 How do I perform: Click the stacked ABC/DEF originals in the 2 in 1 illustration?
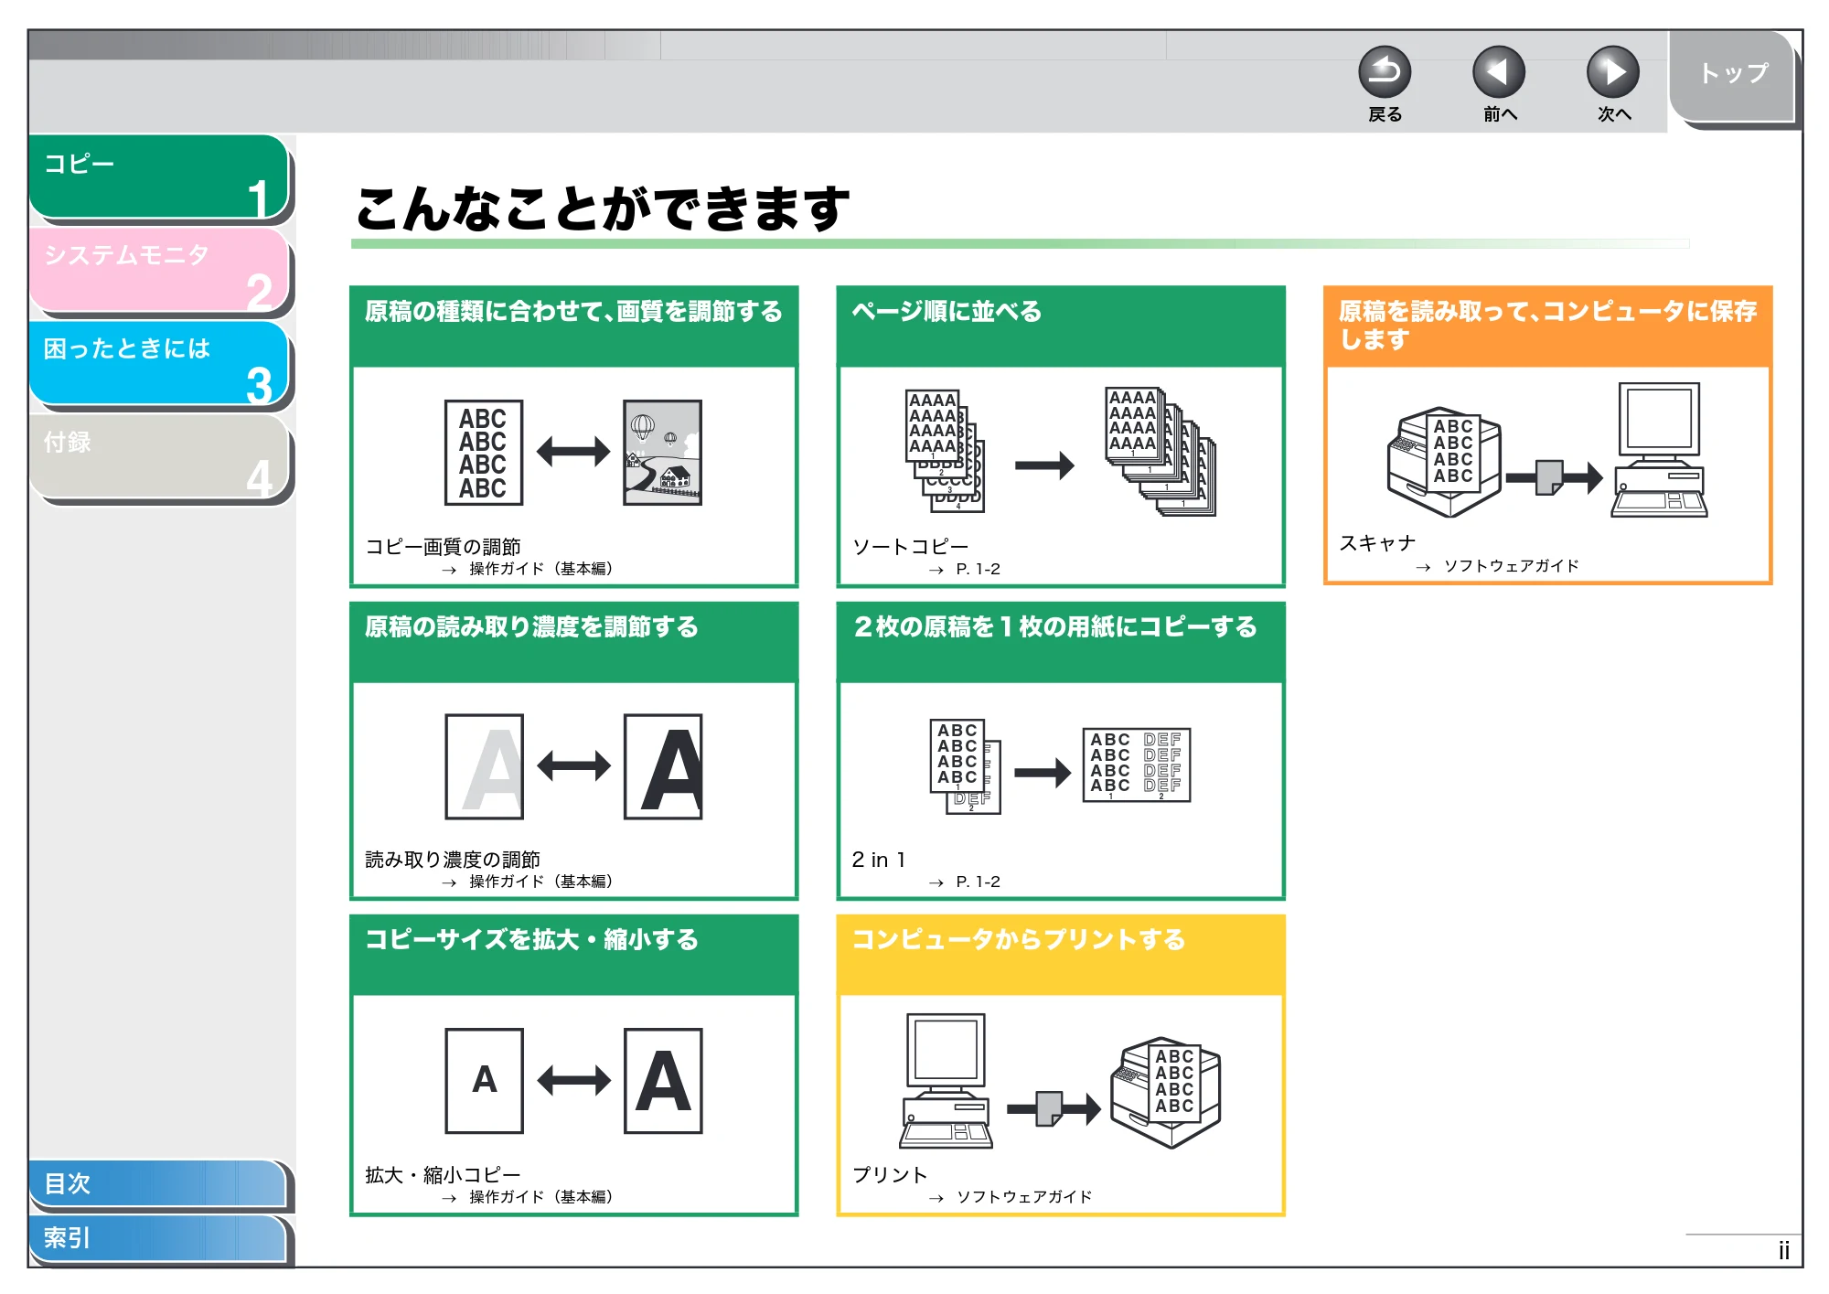[966, 766]
